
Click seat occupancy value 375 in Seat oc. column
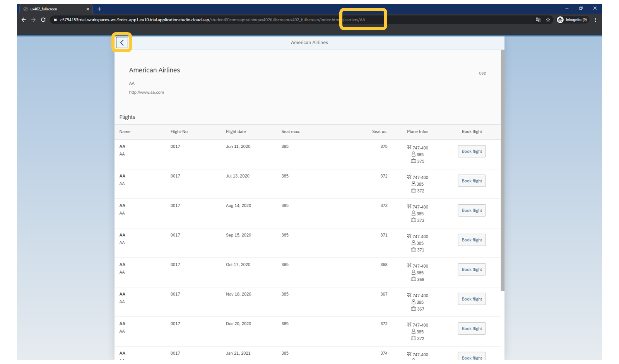pos(384,147)
